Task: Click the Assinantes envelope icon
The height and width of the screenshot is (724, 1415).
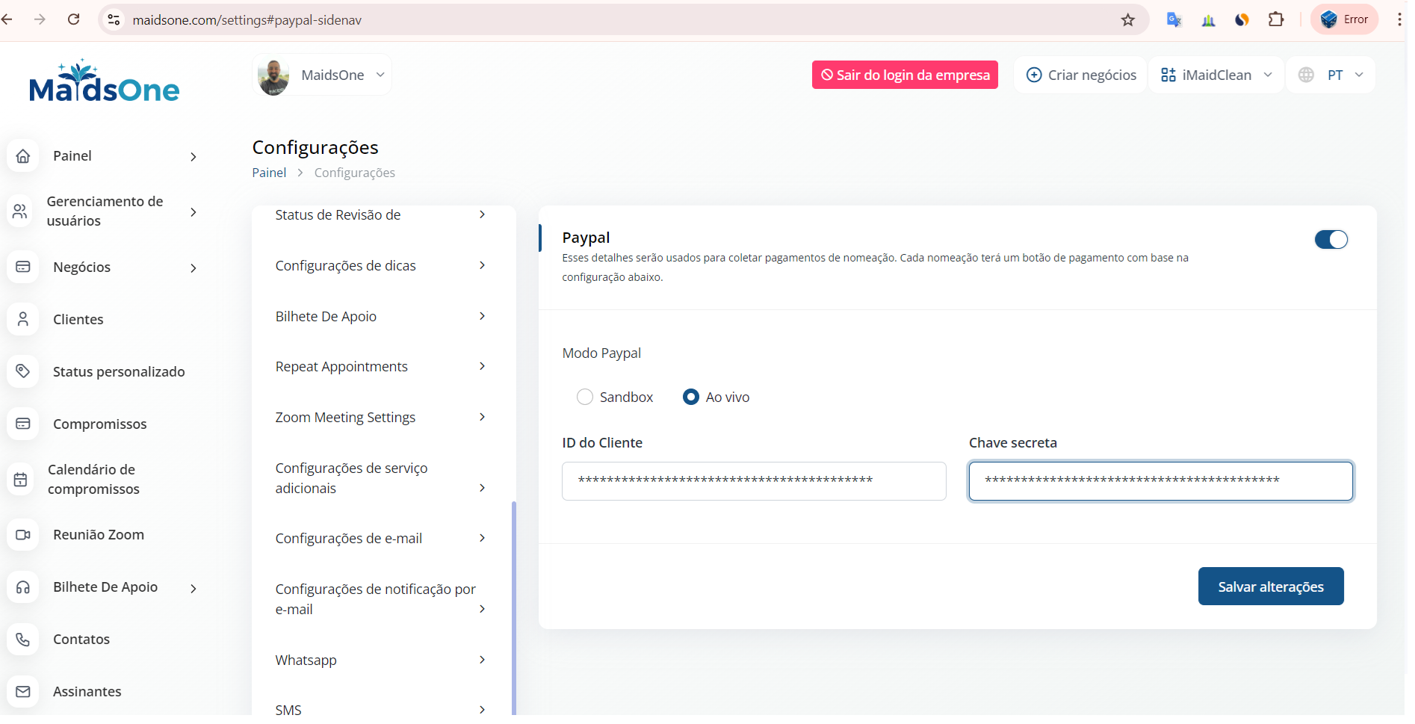Action: 23,692
